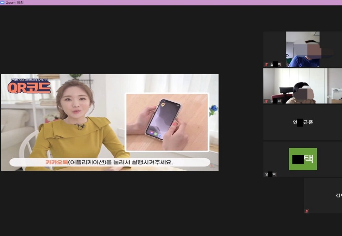Click muted mic icon on blue-shirt participant tile
The image size is (342, 236).
(x=266, y=64)
